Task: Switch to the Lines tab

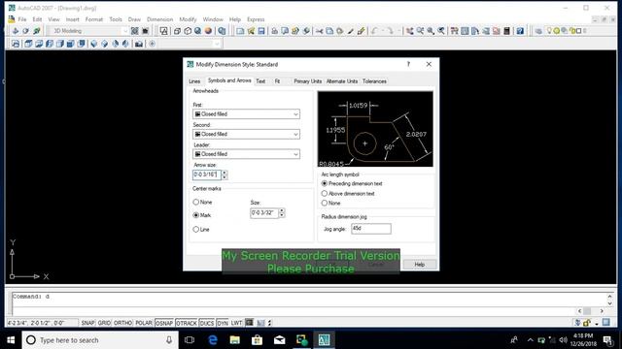Action: click(x=194, y=81)
